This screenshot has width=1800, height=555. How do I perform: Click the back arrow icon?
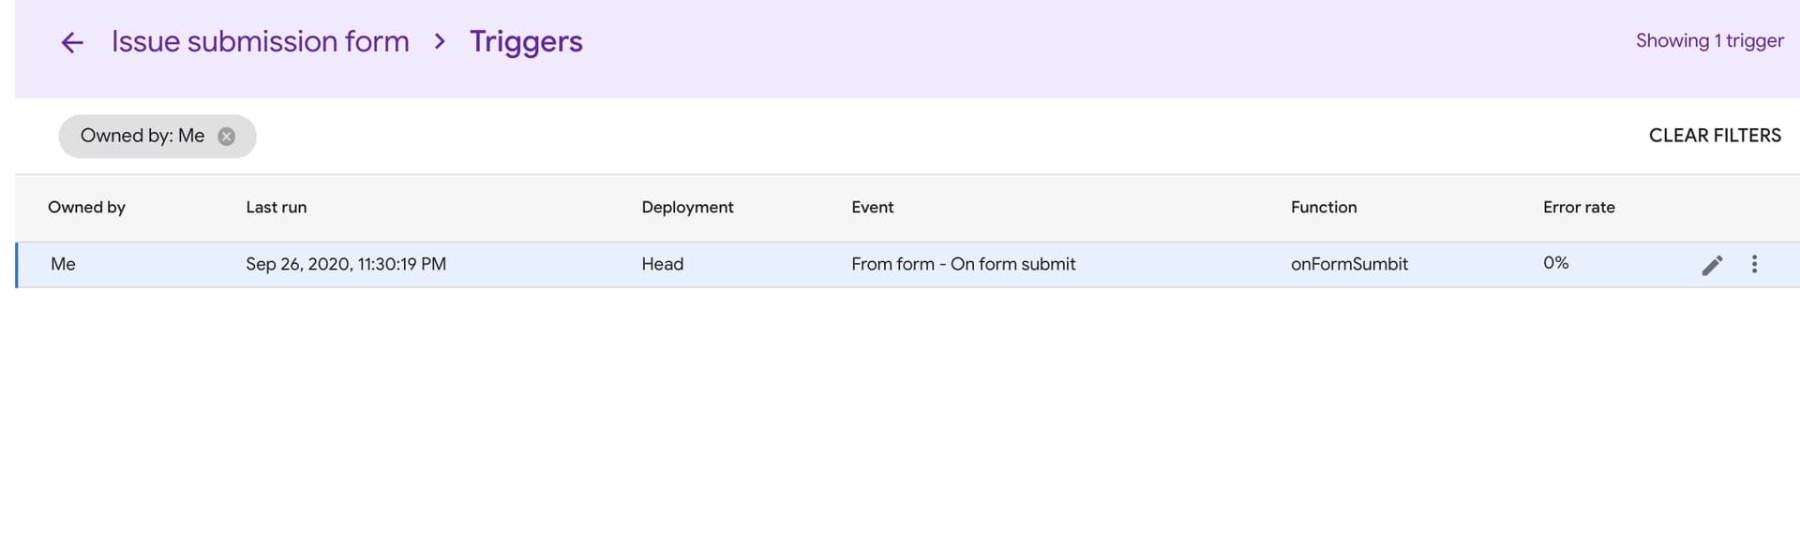pyautogui.click(x=72, y=42)
